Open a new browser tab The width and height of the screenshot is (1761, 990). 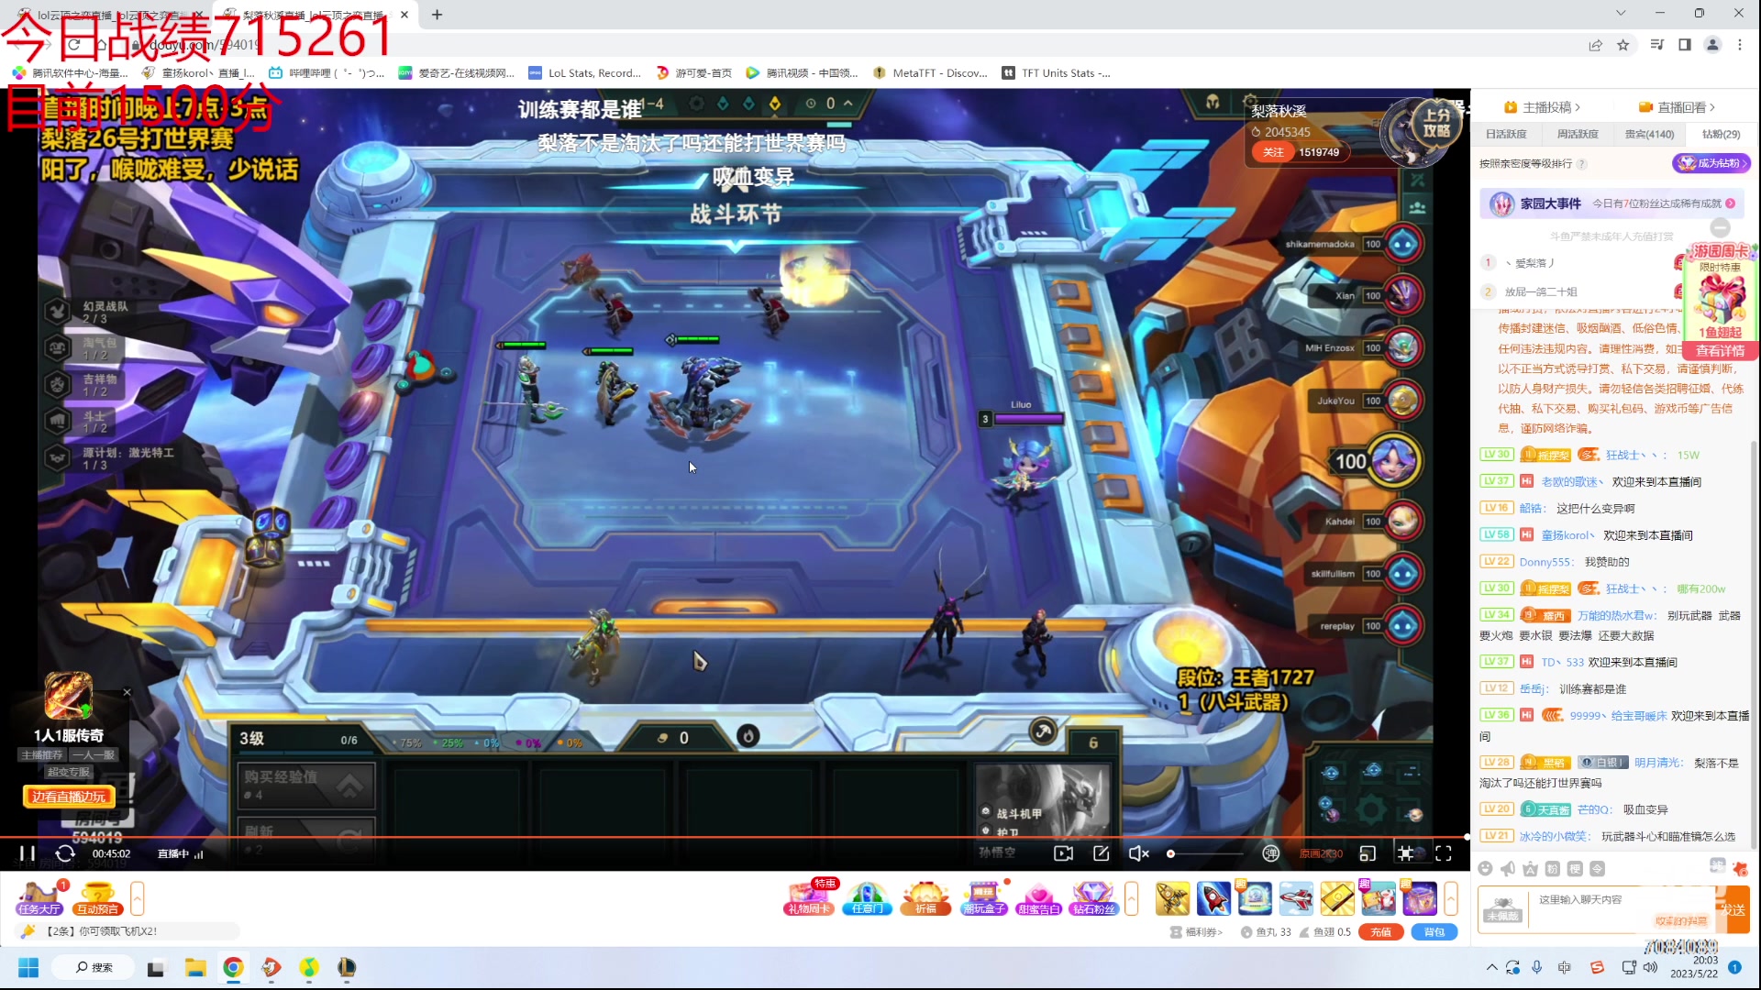coord(437,15)
